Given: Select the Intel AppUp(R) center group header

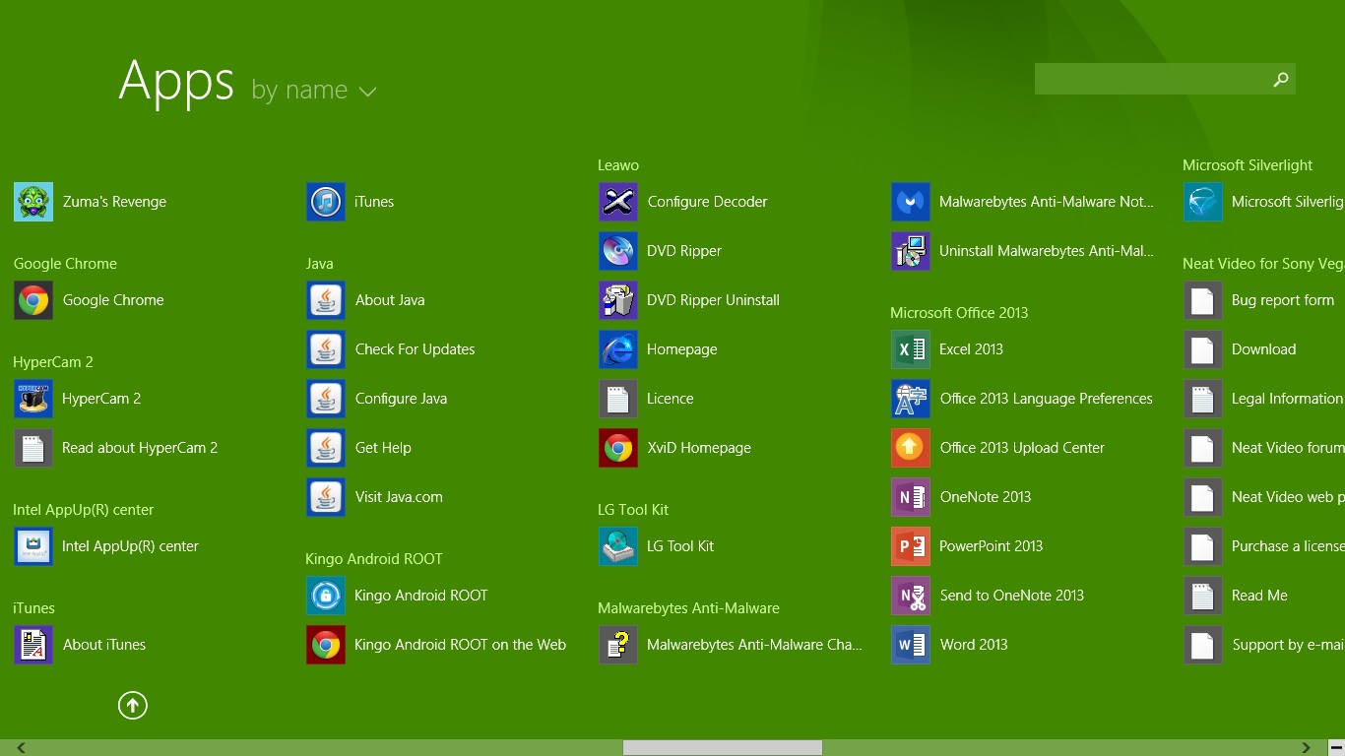Looking at the screenshot, I should 84,510.
